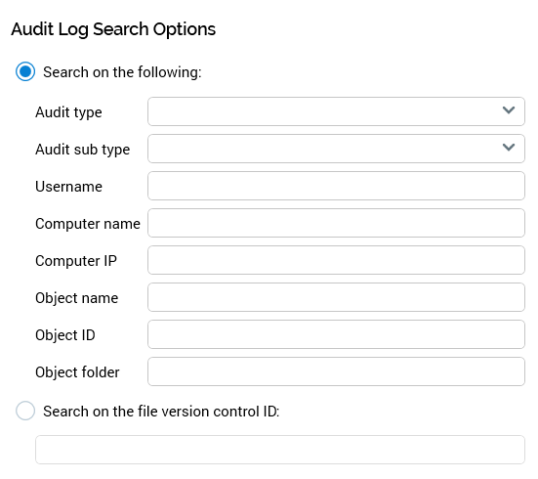Viewport: 538px width, 479px height.
Task: Open the Audit sub type combo box
Action: [x=336, y=149]
